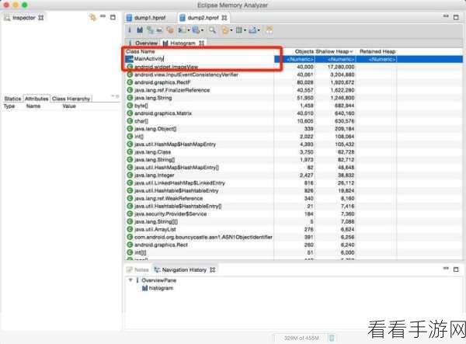Click the Objects numeric filter cell
Image resolution: width=466 pixels, height=344 pixels.
tap(294, 59)
